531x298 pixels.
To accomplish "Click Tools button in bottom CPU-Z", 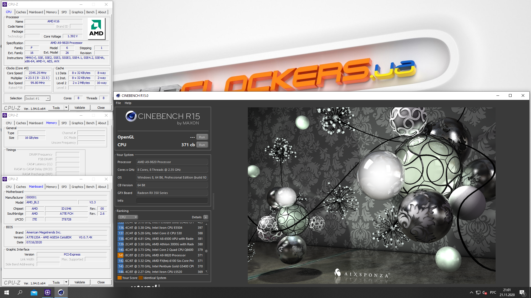I will (56, 282).
